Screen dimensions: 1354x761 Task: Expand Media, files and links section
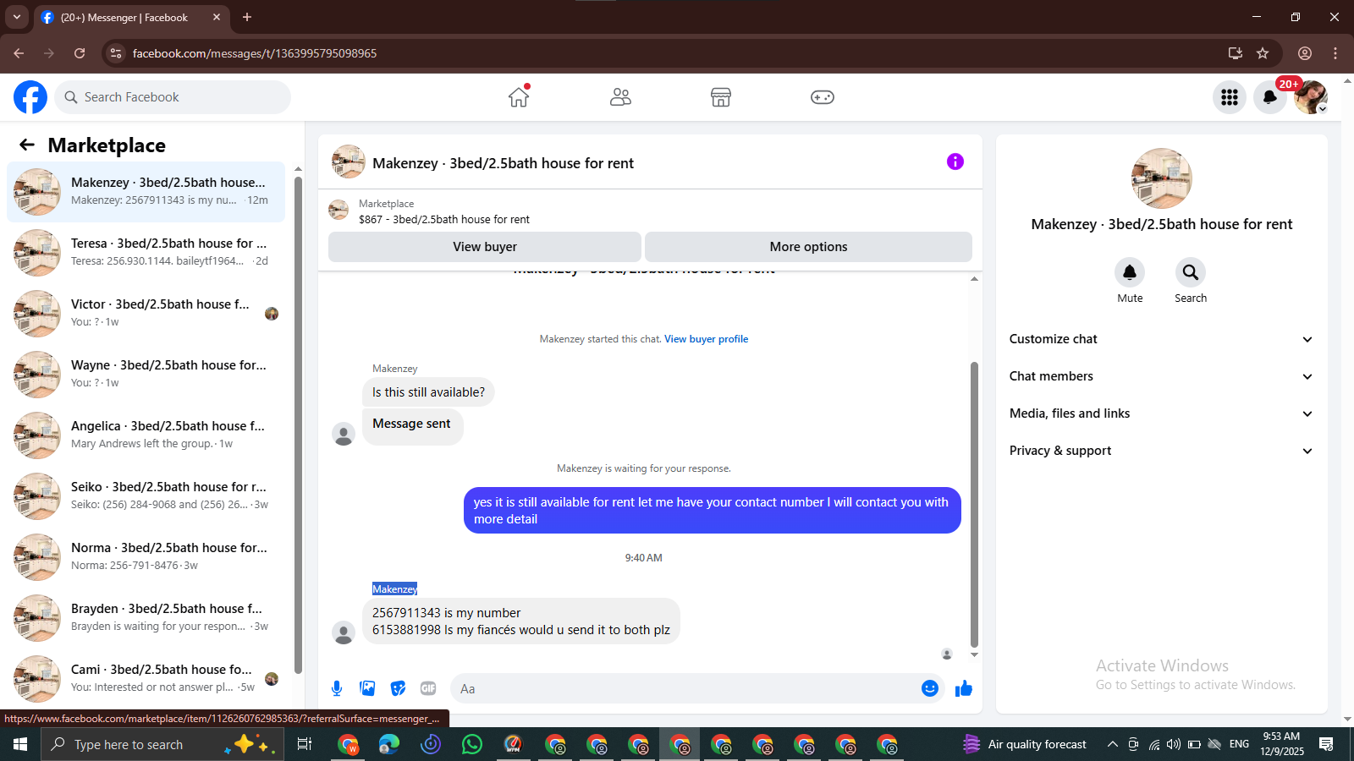1161,413
